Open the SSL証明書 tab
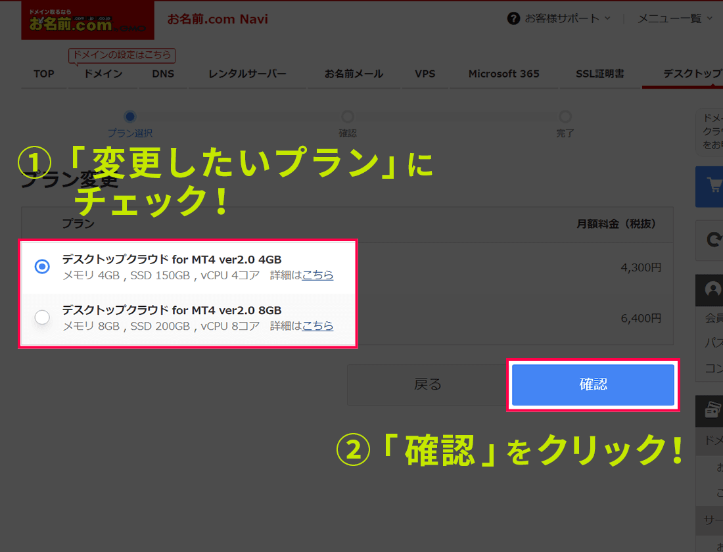 pyautogui.click(x=600, y=74)
